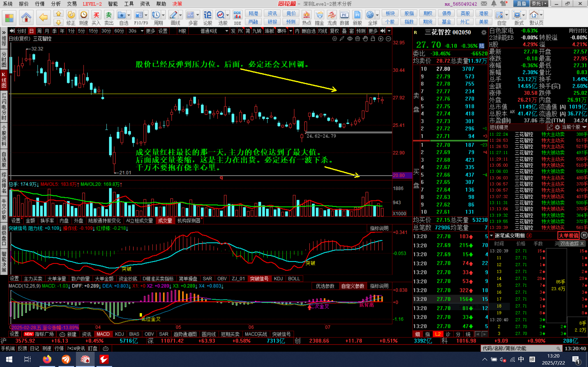The image size is (588, 367).
Task: Switch K-line period to 周 weekly
Action: point(39,31)
